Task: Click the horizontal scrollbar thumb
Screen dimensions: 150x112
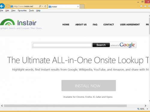Action: point(65,106)
